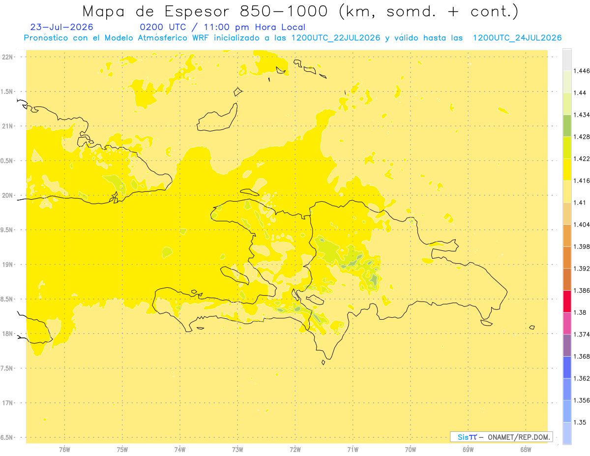Click the '1.35' colorbar value
The image size is (590, 456).
(580, 423)
